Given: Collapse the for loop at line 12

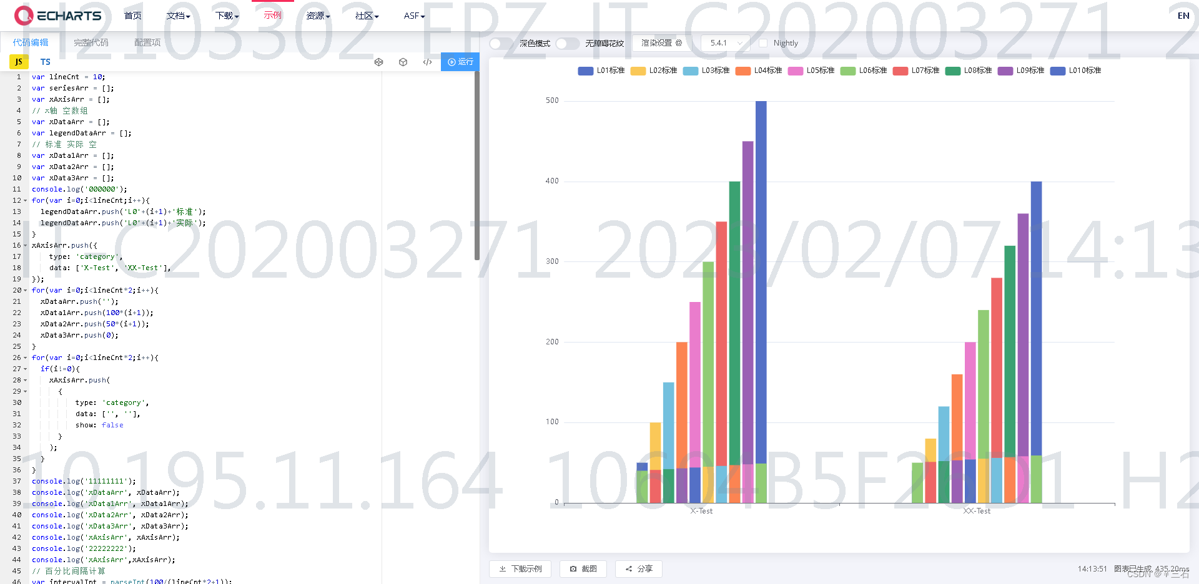Looking at the screenshot, I should tap(25, 200).
